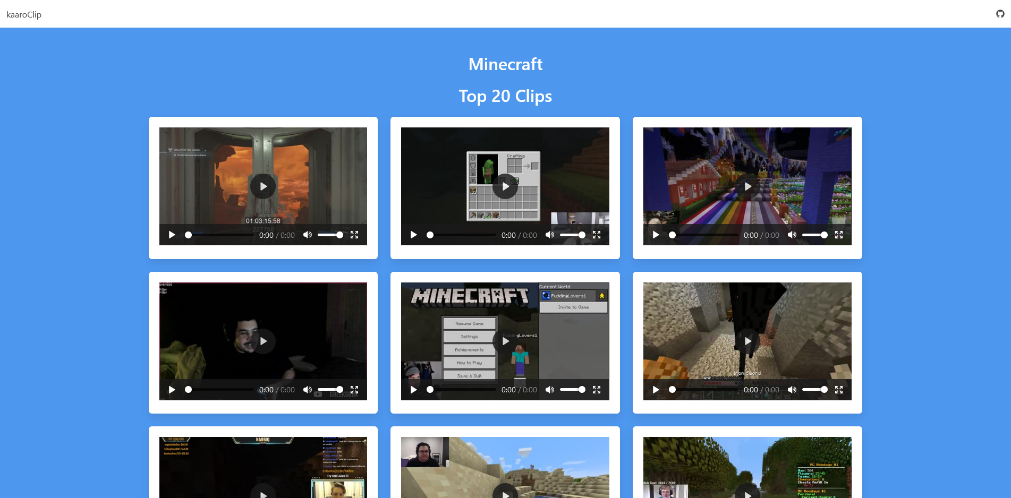1011x498 pixels.
Task: Play the Minecraft pause menu clip center button
Action: (x=505, y=341)
